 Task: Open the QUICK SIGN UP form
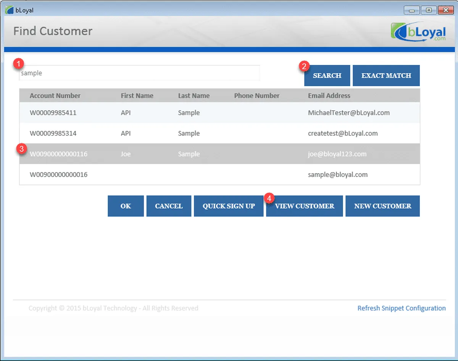[229, 206]
